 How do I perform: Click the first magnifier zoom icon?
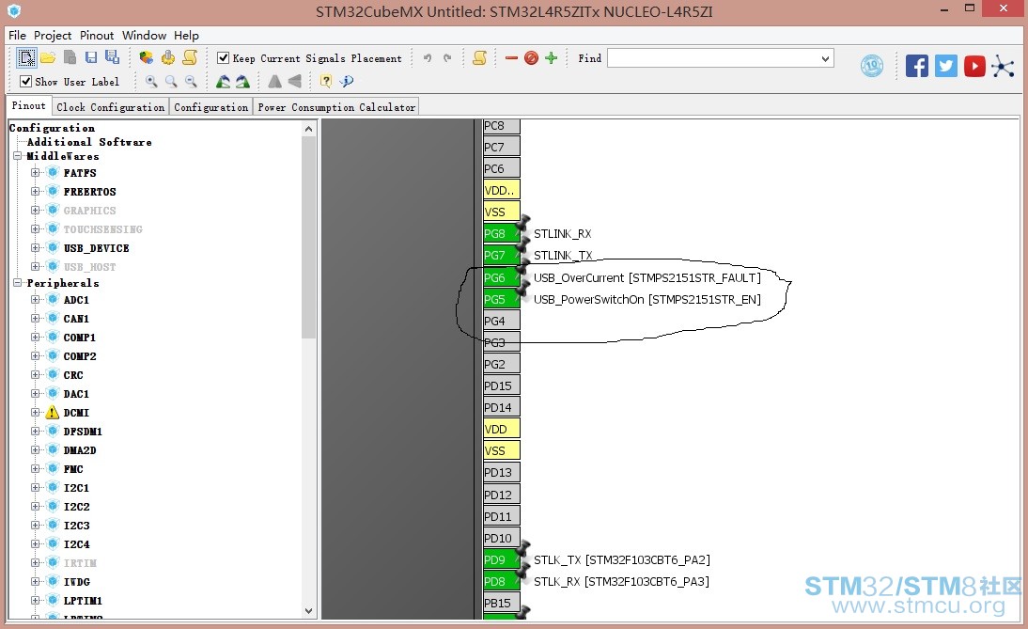click(x=151, y=82)
